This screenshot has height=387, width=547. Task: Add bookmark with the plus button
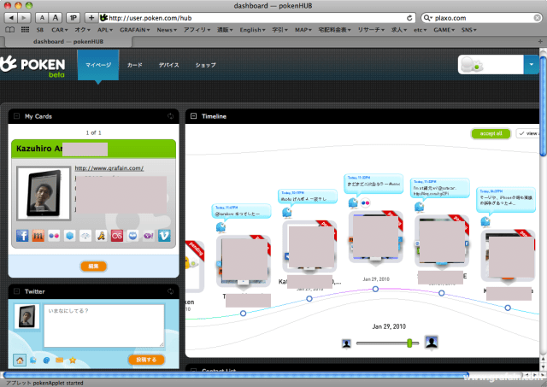point(91,18)
